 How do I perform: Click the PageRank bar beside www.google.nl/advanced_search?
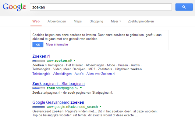[39, 107]
